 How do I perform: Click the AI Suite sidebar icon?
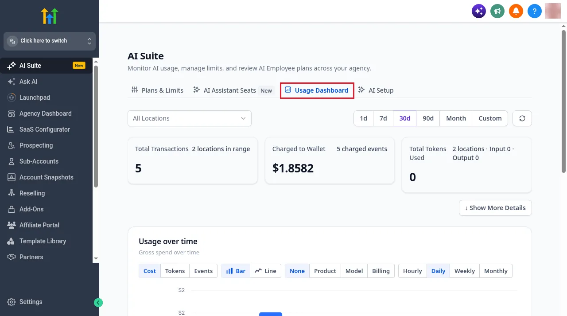tap(12, 66)
